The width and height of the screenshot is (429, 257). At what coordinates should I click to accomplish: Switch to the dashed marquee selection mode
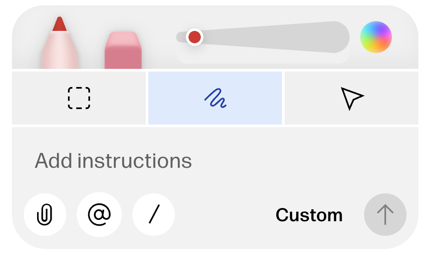pyautogui.click(x=79, y=98)
